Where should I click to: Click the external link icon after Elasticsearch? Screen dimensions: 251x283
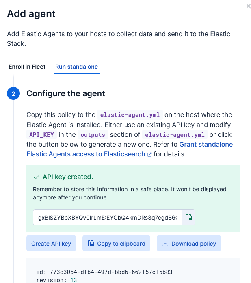[x=149, y=154]
